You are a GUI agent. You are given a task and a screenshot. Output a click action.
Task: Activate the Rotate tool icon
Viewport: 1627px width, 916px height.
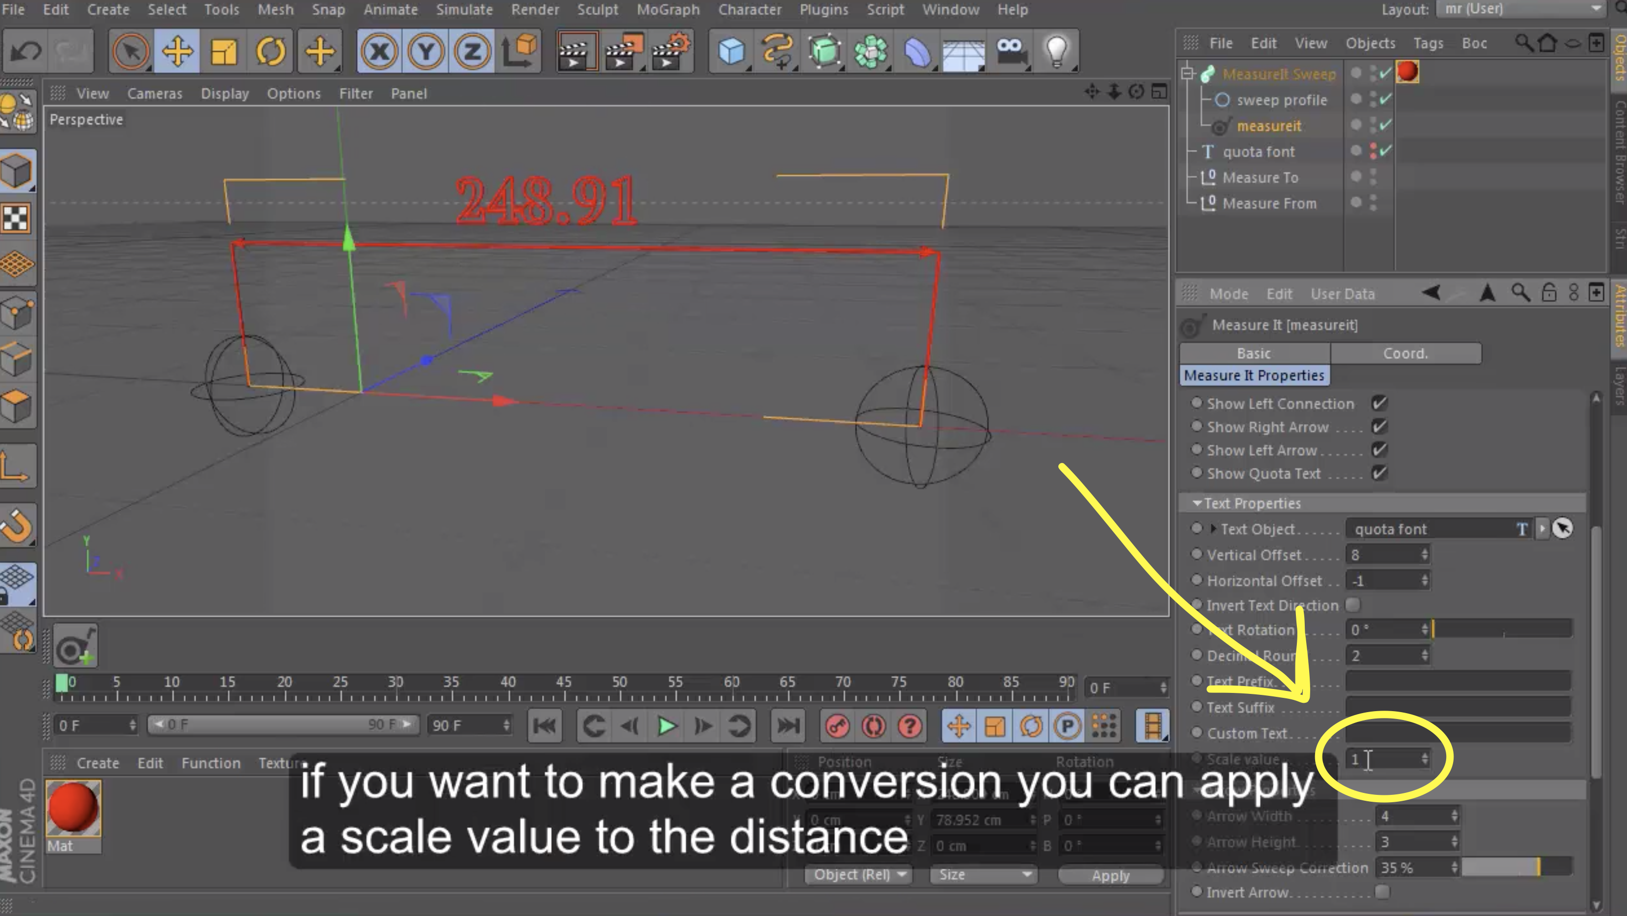pos(271,52)
